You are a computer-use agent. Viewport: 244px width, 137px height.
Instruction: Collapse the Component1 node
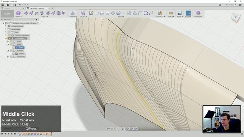coord(6,38)
